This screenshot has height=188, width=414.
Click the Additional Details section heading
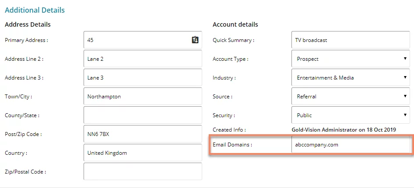35,10
